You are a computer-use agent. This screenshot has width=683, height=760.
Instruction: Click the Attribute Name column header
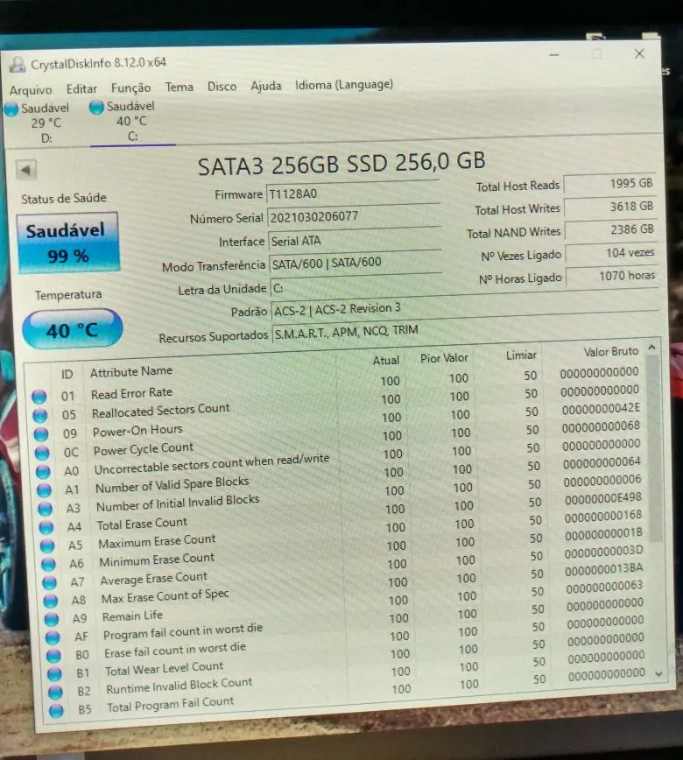130,371
